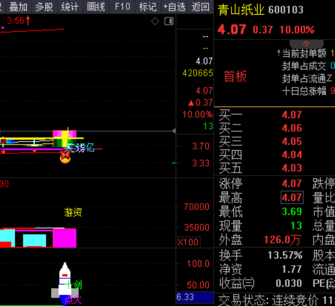The height and width of the screenshot is (306, 335).
Task: Click the gray triangle price marker
Action: [x=174, y=131]
